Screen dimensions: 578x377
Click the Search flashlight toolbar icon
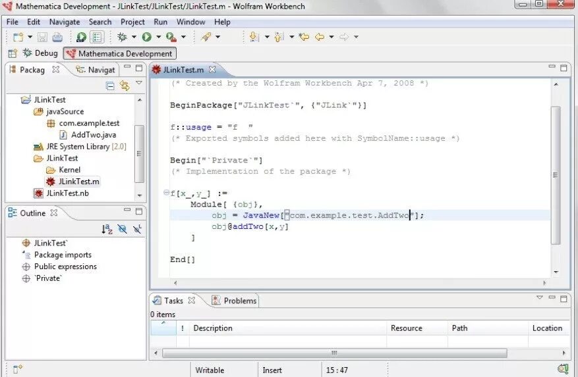(206, 37)
